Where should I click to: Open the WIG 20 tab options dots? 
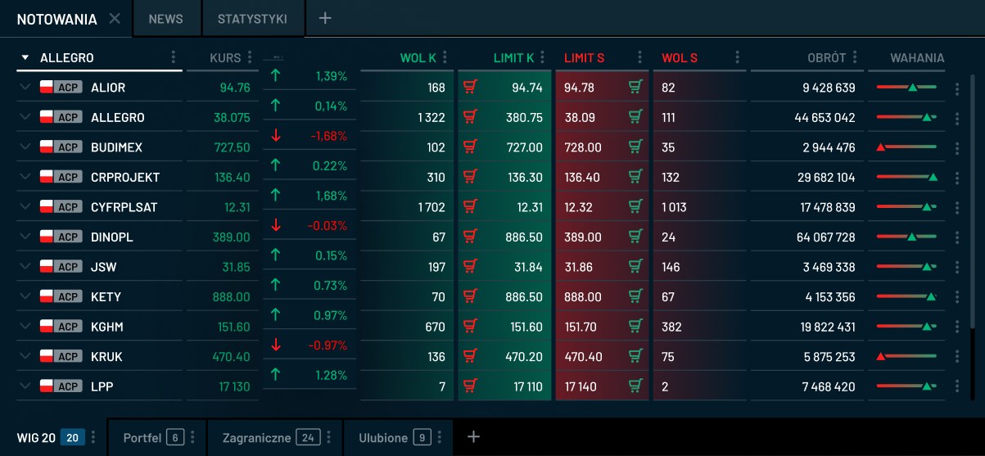[93, 438]
